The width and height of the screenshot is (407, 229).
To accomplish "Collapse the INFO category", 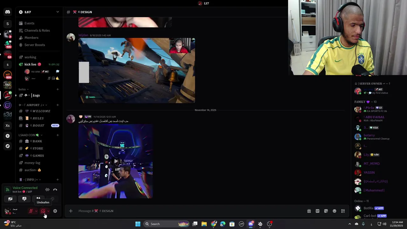I will coord(30,180).
